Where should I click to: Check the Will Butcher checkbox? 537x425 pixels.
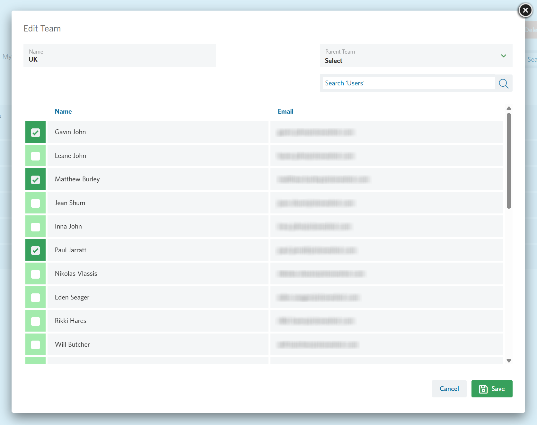[x=35, y=345]
